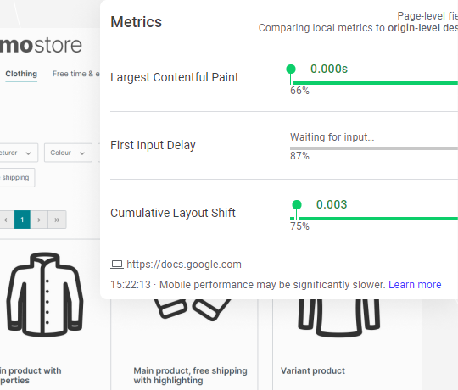Open the Variant product coat image
458x390 pixels.
pyautogui.click(x=338, y=318)
